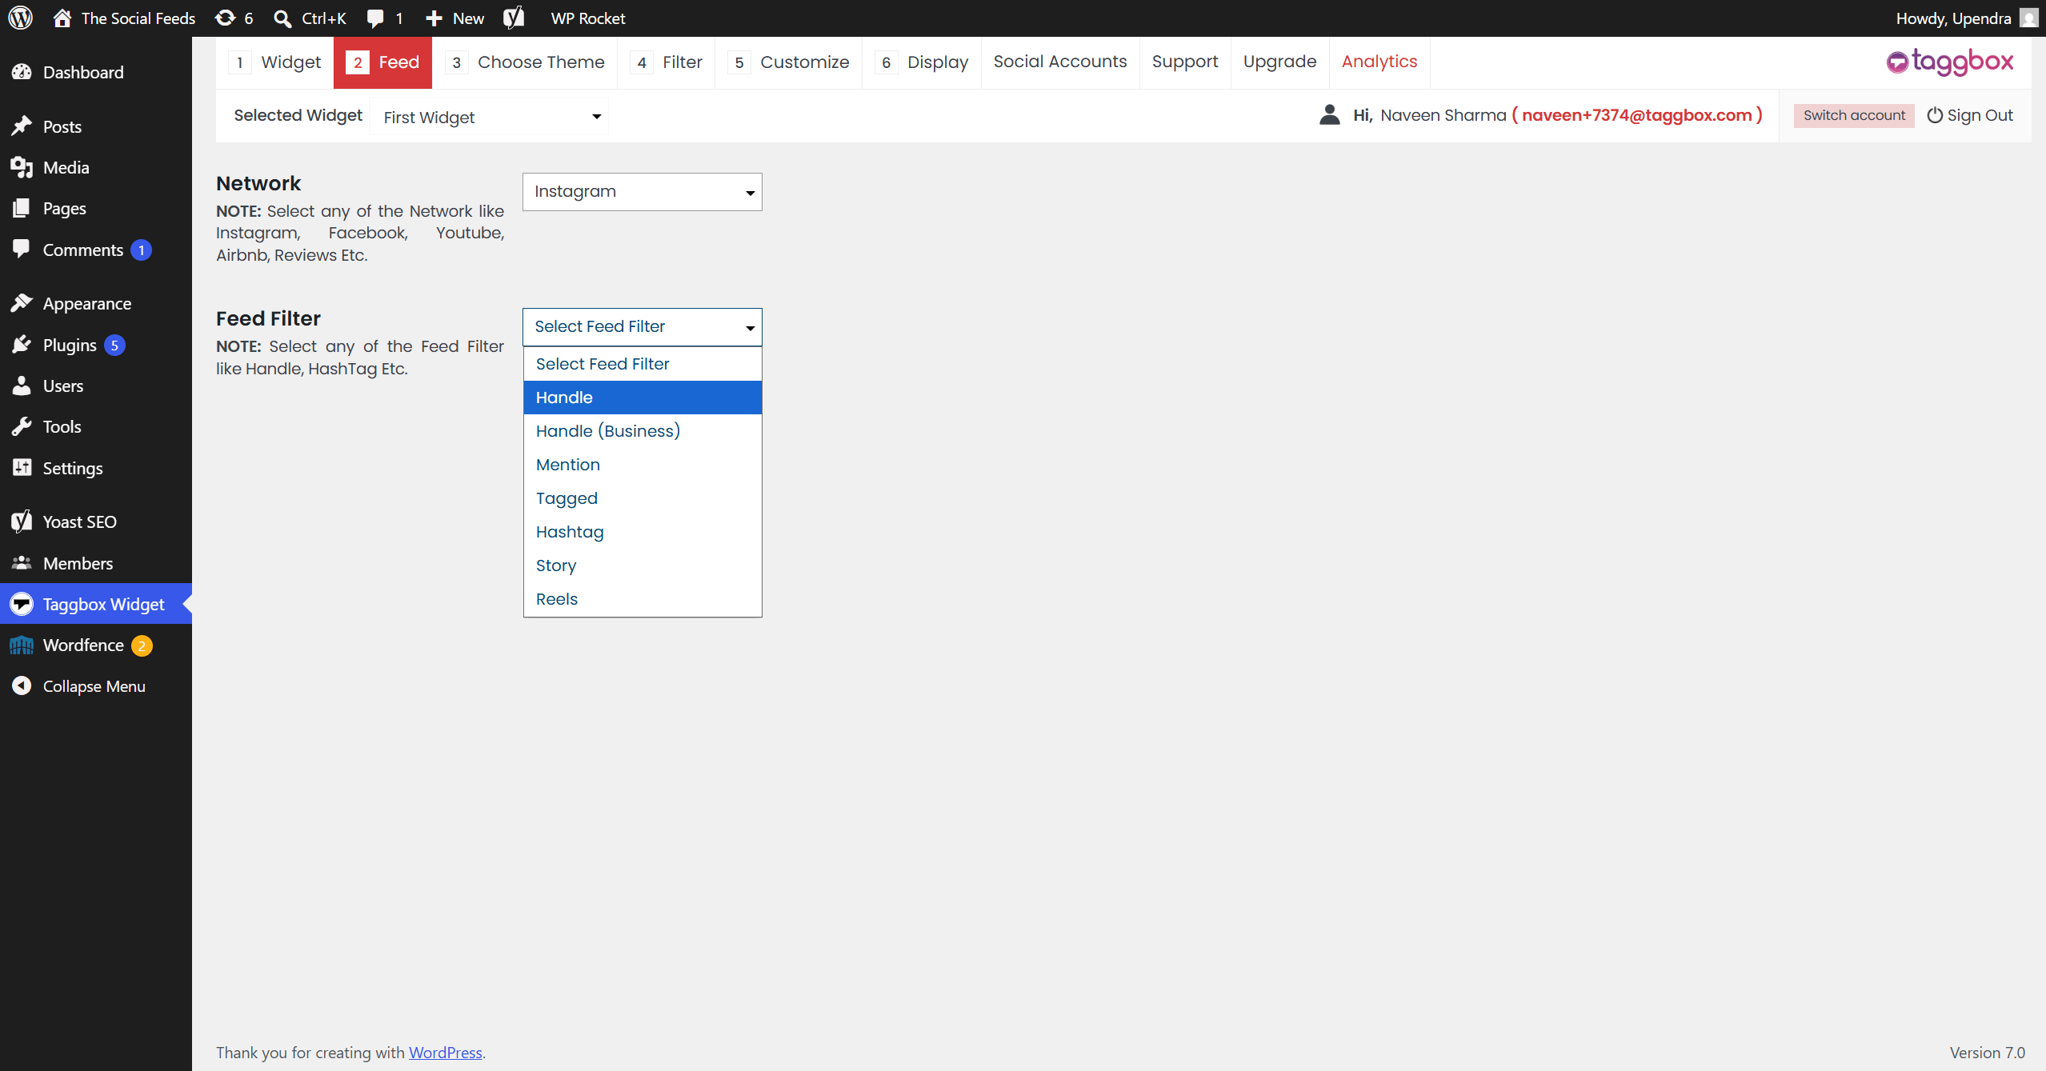
Task: Click the Appearance brush icon
Action: pyautogui.click(x=22, y=303)
